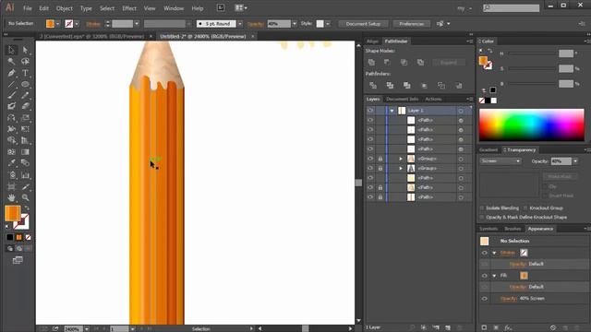Select the Rotate tool
Screen dimensions: 591x332
click(11, 118)
